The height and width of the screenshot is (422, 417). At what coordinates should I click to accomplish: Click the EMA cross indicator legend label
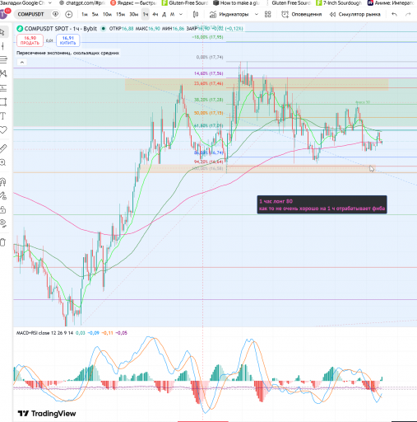click(x=67, y=53)
